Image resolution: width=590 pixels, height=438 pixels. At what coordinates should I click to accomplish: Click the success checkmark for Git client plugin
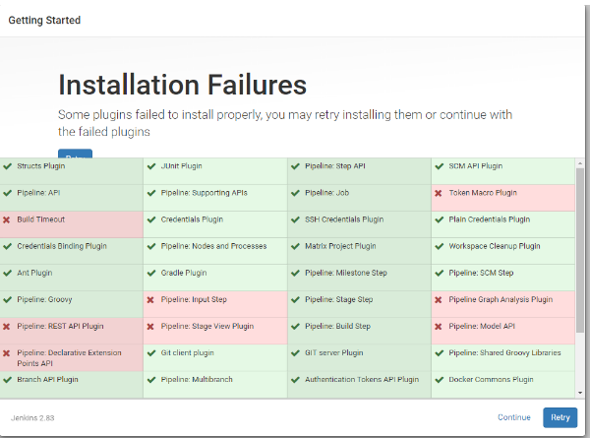point(150,352)
